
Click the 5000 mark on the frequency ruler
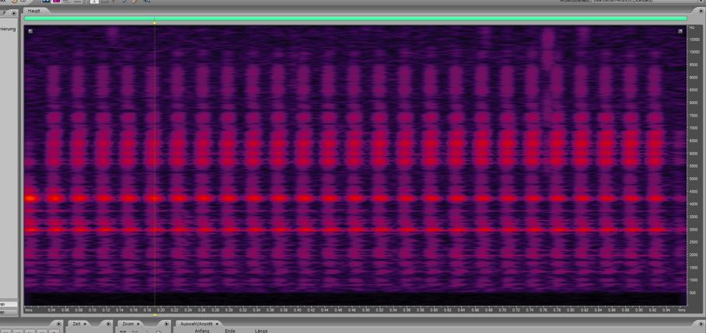(x=694, y=179)
